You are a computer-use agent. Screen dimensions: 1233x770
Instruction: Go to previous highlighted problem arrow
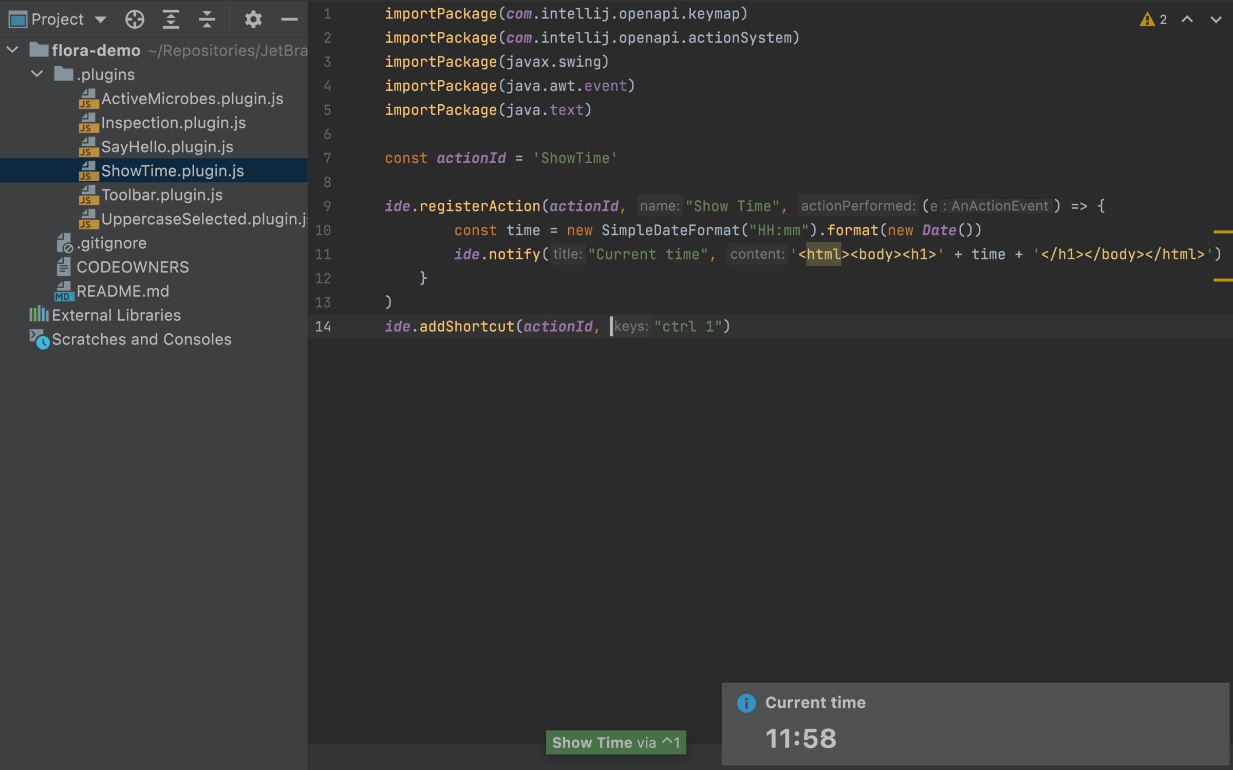click(x=1187, y=20)
